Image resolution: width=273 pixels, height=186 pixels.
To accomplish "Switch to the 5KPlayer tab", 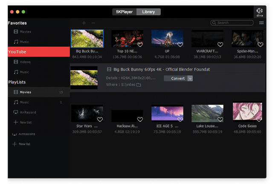I will point(125,12).
